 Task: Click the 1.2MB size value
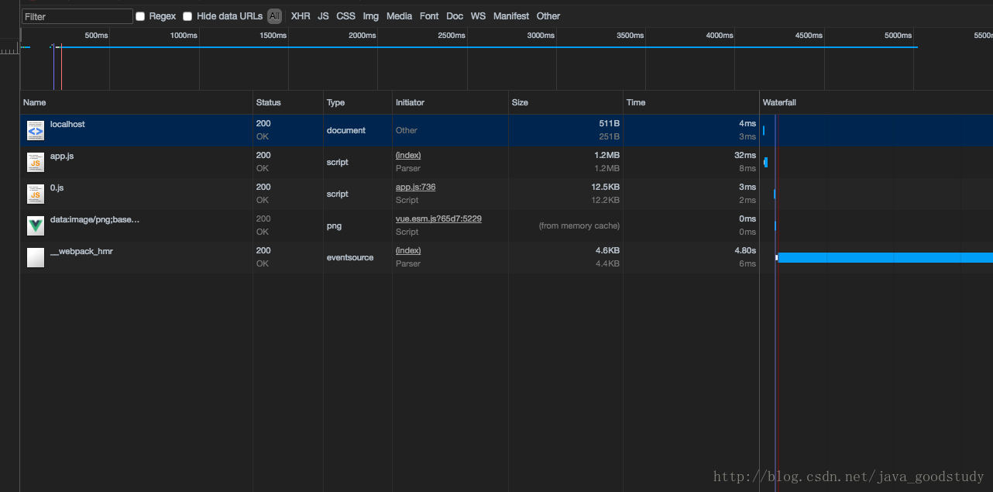(606, 155)
